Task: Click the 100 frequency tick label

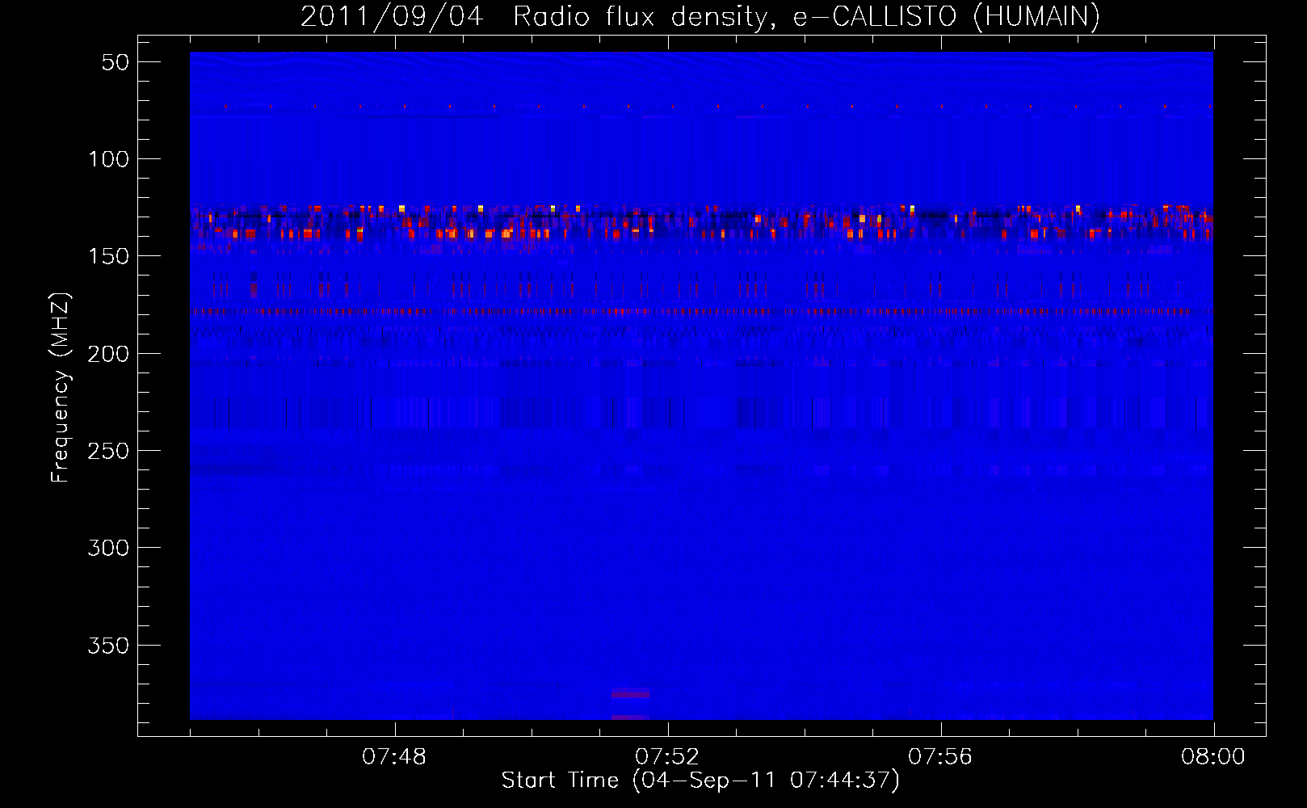Action: click(109, 159)
